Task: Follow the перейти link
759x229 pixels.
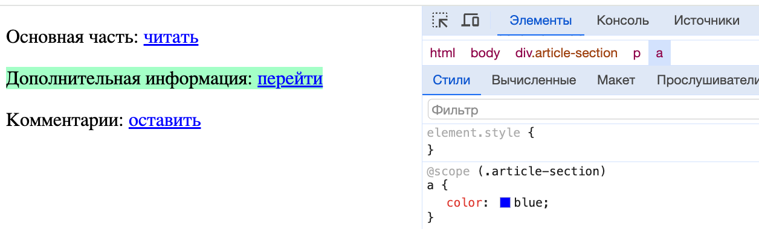Action: (290, 78)
